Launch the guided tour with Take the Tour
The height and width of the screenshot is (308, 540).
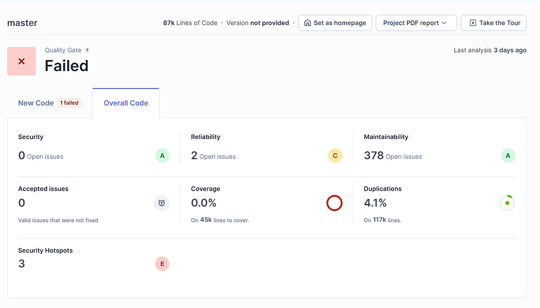click(493, 23)
